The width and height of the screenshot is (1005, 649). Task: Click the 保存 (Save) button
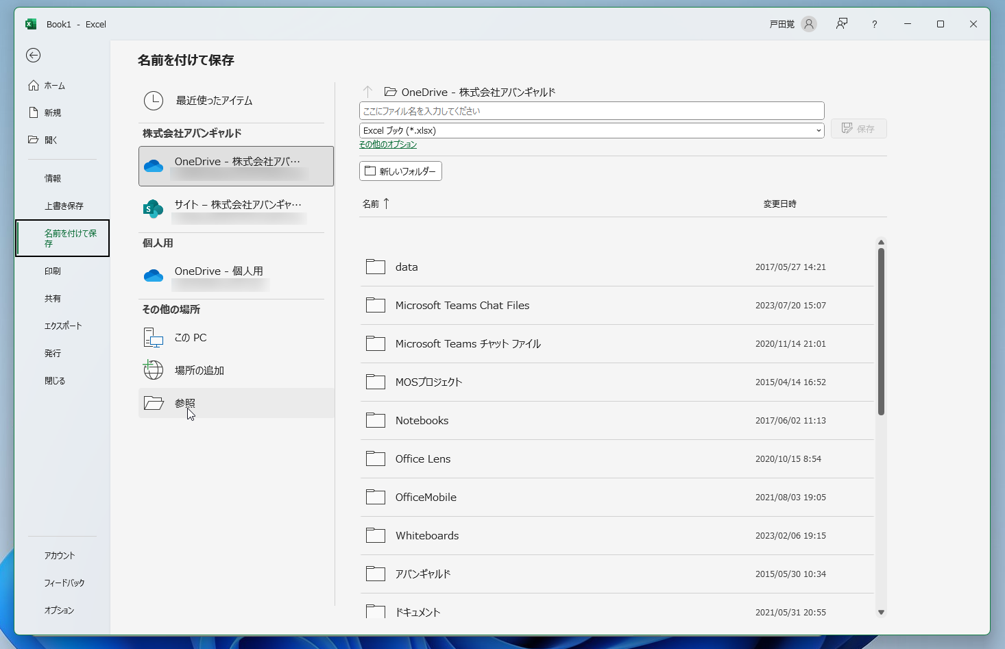[x=858, y=129]
